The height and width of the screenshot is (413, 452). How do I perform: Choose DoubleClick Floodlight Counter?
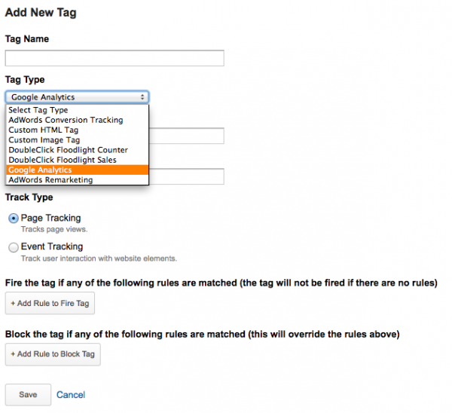coord(78,150)
